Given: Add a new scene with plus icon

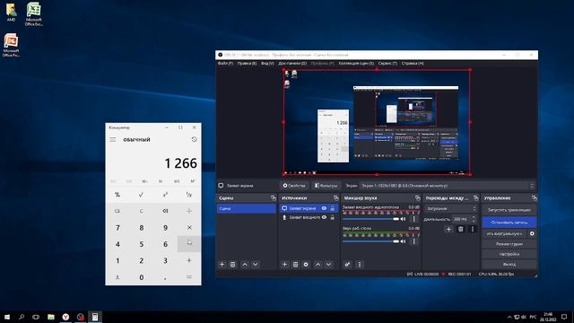Looking at the screenshot, I should coord(222,265).
